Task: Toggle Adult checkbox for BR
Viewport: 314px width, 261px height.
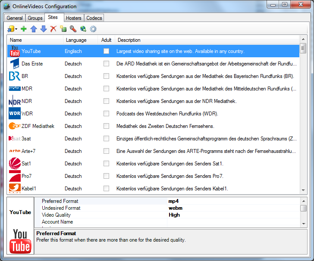Action: click(x=107, y=76)
